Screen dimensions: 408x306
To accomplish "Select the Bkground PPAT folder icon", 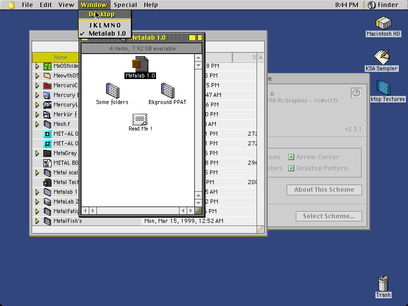I will [x=168, y=91].
